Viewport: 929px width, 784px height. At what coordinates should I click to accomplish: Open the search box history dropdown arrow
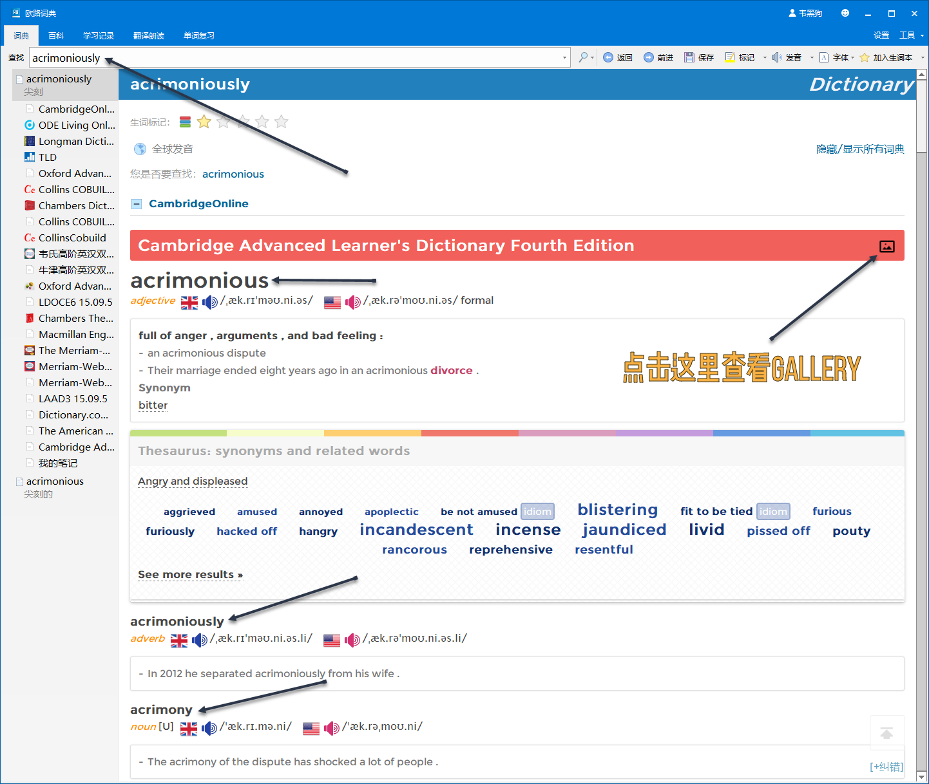[x=564, y=58]
